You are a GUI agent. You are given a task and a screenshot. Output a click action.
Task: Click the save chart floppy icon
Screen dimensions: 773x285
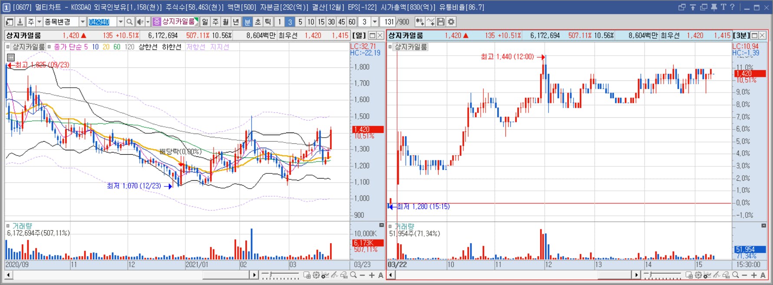point(441,22)
